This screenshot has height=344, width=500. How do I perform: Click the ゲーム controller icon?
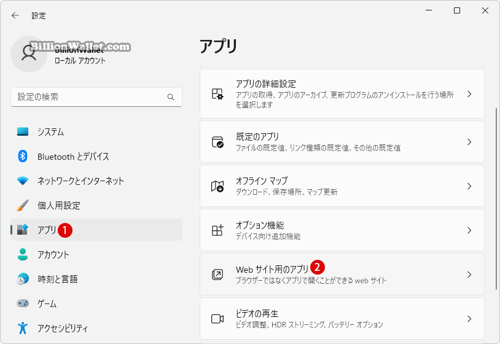tap(23, 303)
